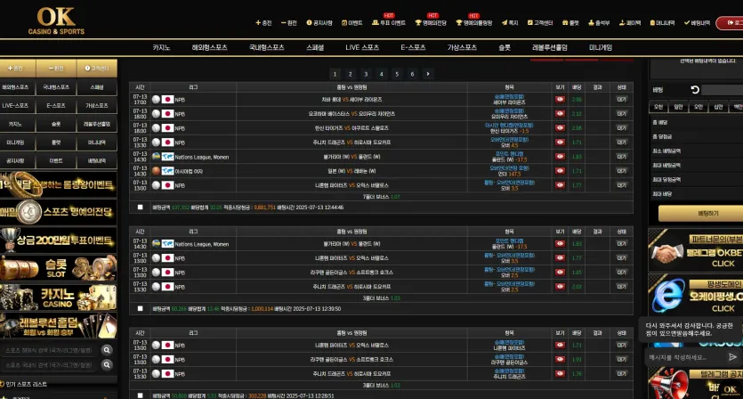
Task: Click eye icon for 일본 (W) match, first slip
Action: click(x=560, y=171)
